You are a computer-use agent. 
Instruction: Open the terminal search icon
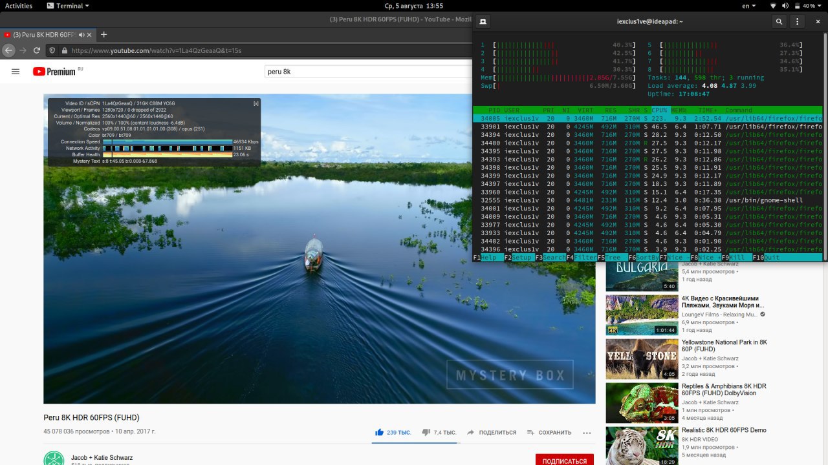[x=779, y=21]
